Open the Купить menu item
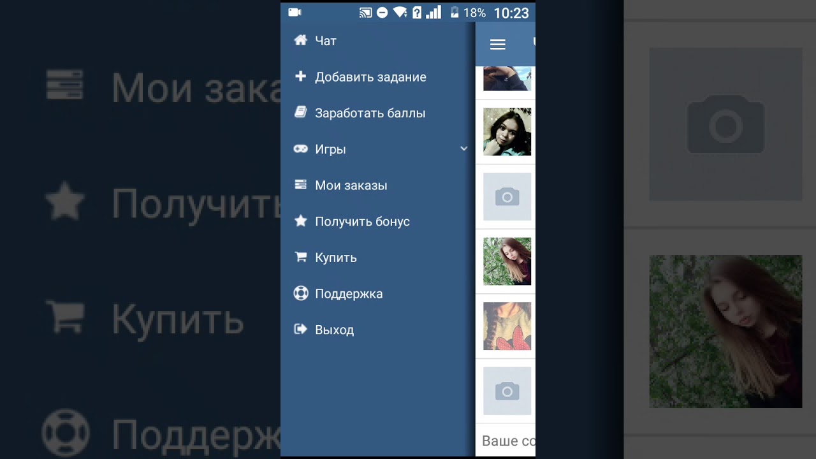This screenshot has height=459, width=816. (378, 258)
